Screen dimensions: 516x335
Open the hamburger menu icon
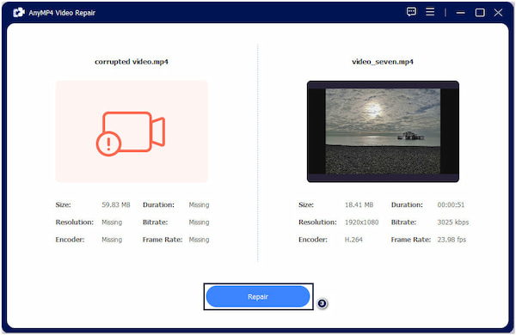pyautogui.click(x=430, y=12)
